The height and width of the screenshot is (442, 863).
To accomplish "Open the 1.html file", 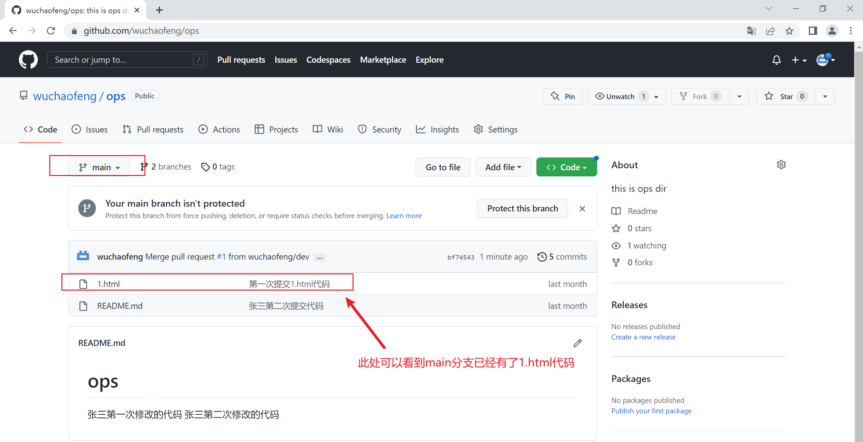I will pyautogui.click(x=108, y=284).
